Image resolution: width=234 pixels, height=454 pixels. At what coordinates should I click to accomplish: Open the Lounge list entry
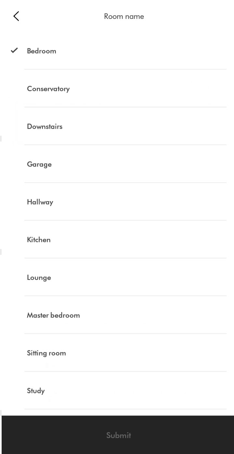pos(117,278)
